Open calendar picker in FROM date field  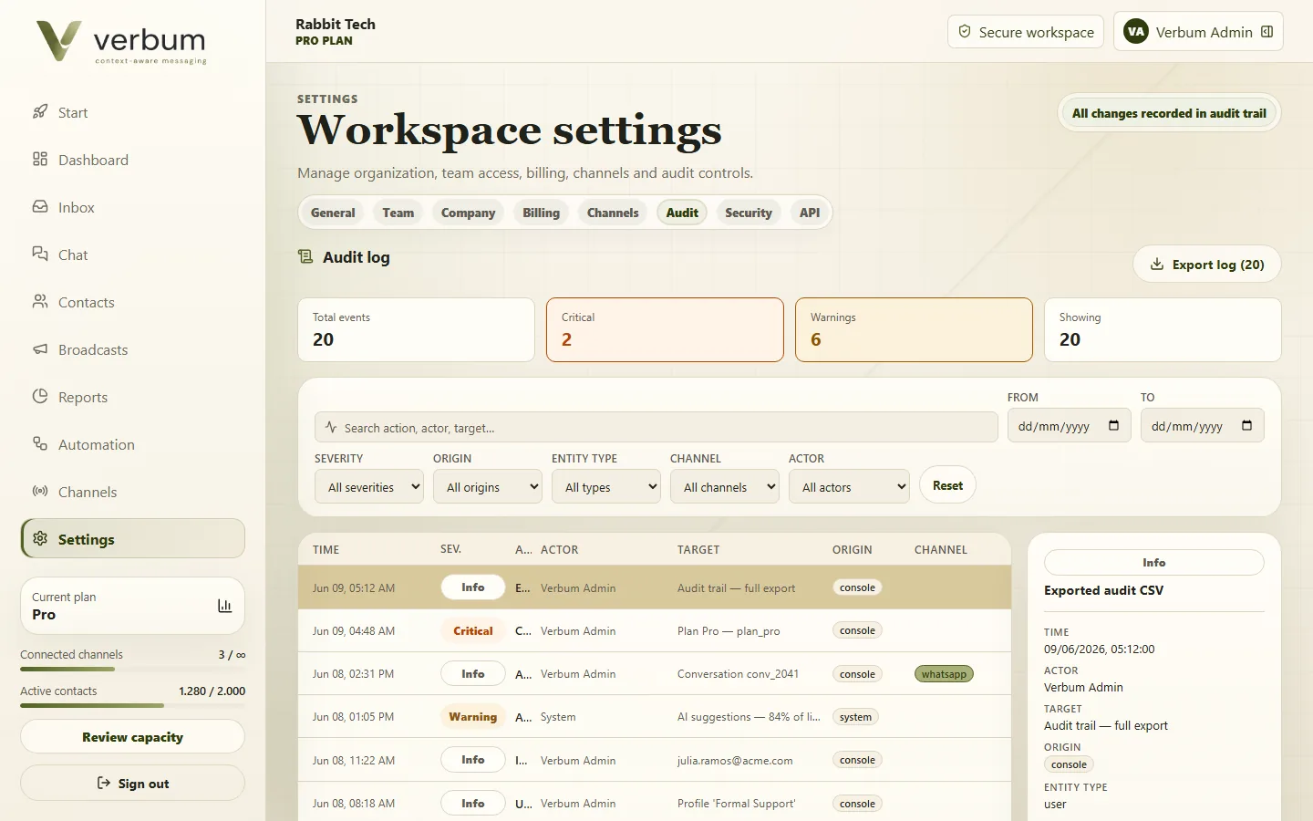[x=1113, y=426]
